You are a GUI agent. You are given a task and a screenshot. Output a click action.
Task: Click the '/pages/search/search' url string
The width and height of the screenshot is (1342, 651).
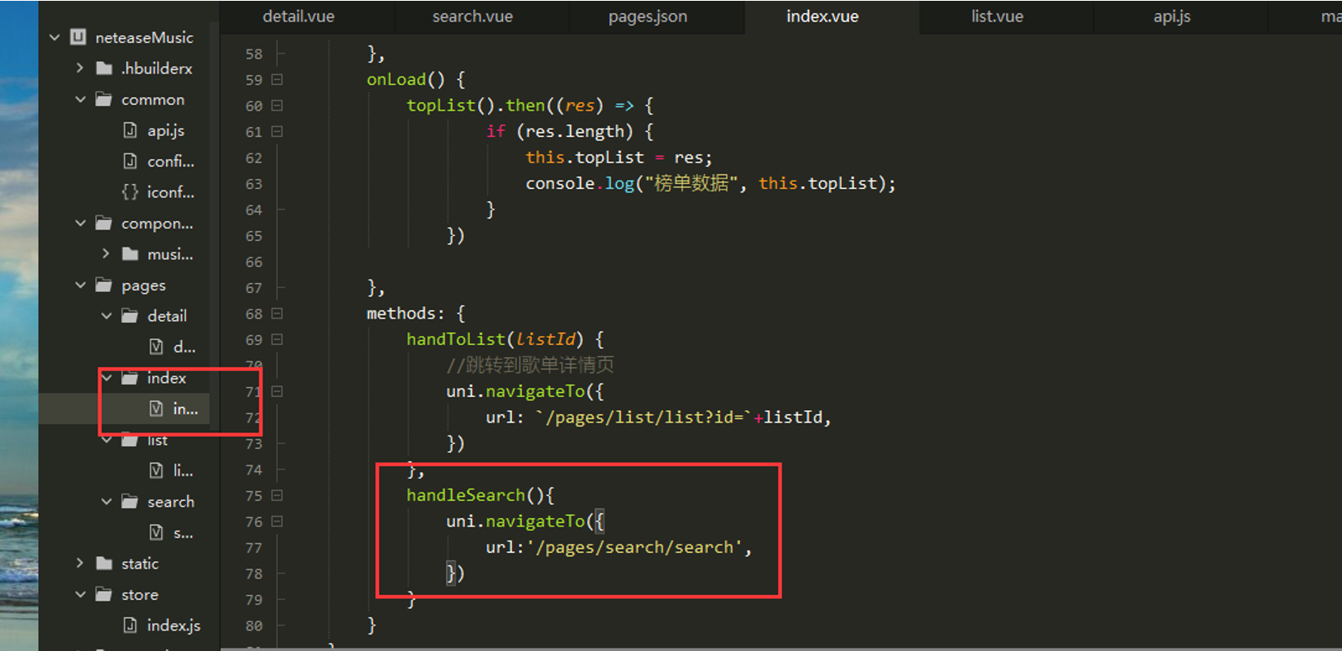point(634,547)
